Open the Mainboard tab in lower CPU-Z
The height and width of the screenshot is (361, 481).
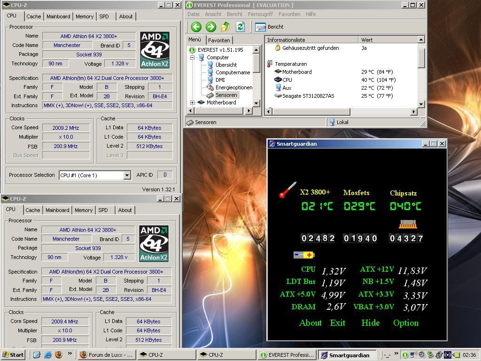[57, 210]
